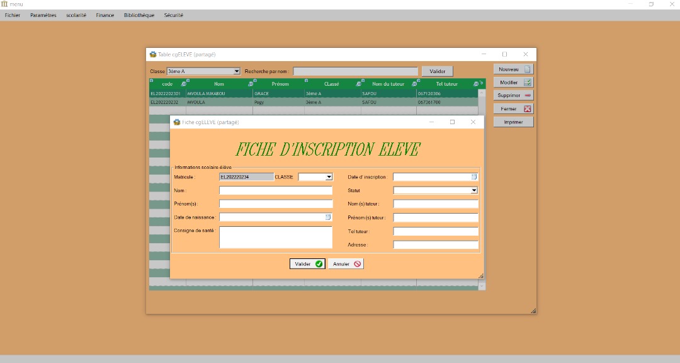
Task: Maximize the Fiche cgELEVE dialog window
Action: (x=452, y=122)
